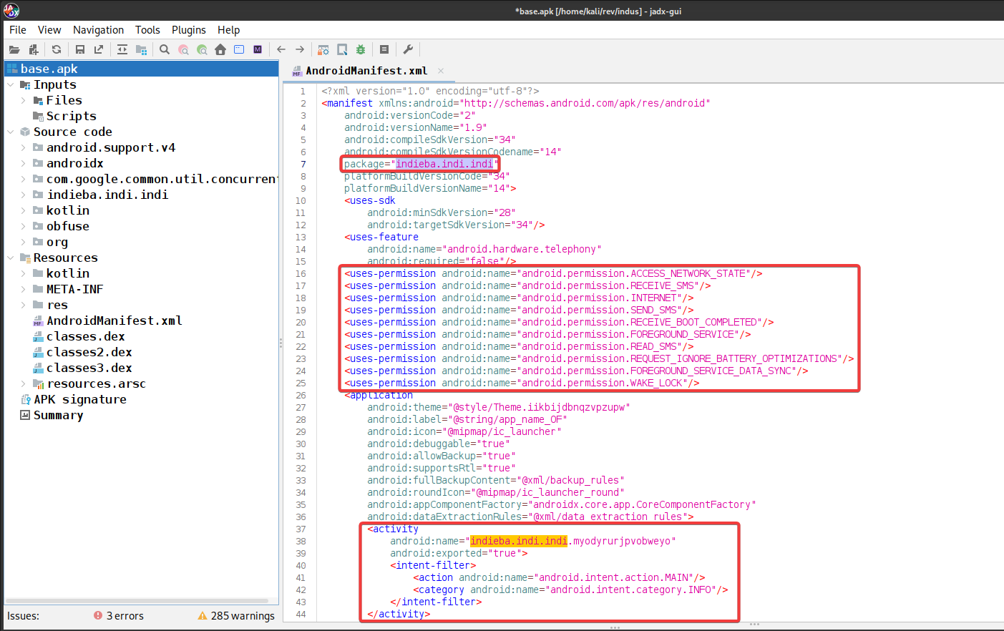
Task: Launch debugger with green bug icon
Action: [361, 49]
